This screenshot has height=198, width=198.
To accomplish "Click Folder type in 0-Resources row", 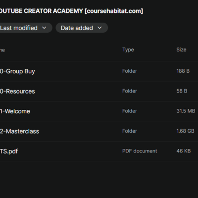I will tap(130, 91).
